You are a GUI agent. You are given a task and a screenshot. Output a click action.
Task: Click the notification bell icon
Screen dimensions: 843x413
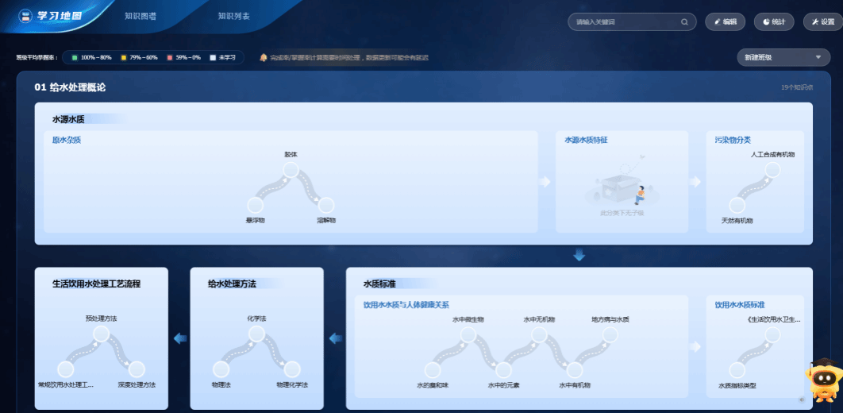[x=263, y=57]
